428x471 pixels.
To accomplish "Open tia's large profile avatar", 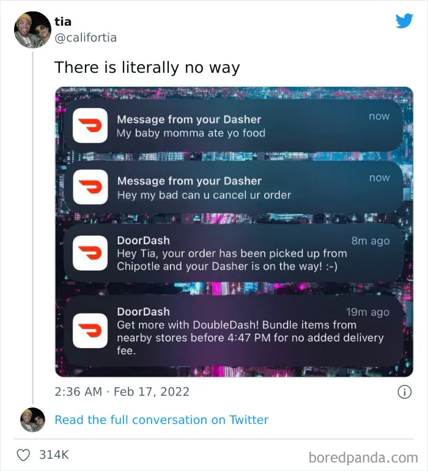I will point(32,30).
